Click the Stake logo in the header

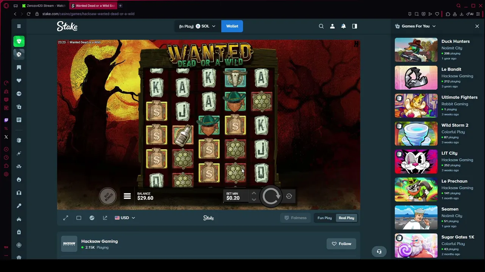(x=67, y=26)
